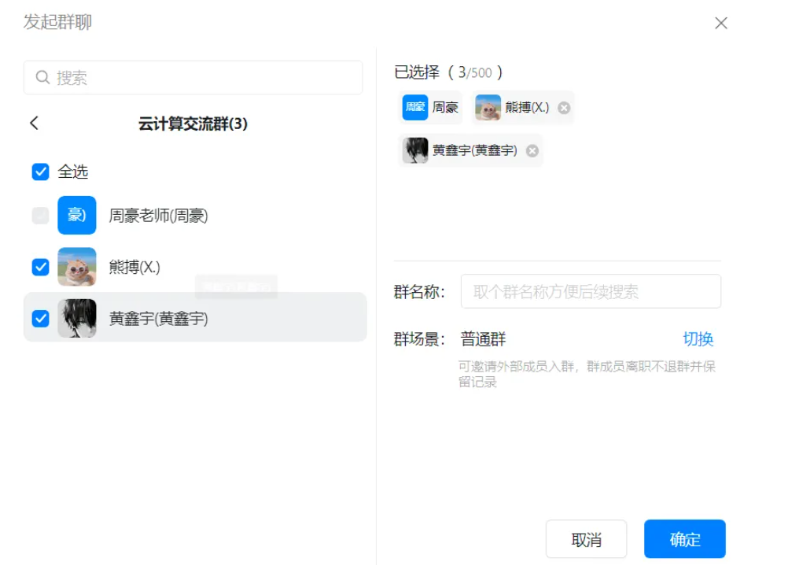Click the 周豪 chip in selected area
This screenshot has width=788, height=573.
click(430, 108)
